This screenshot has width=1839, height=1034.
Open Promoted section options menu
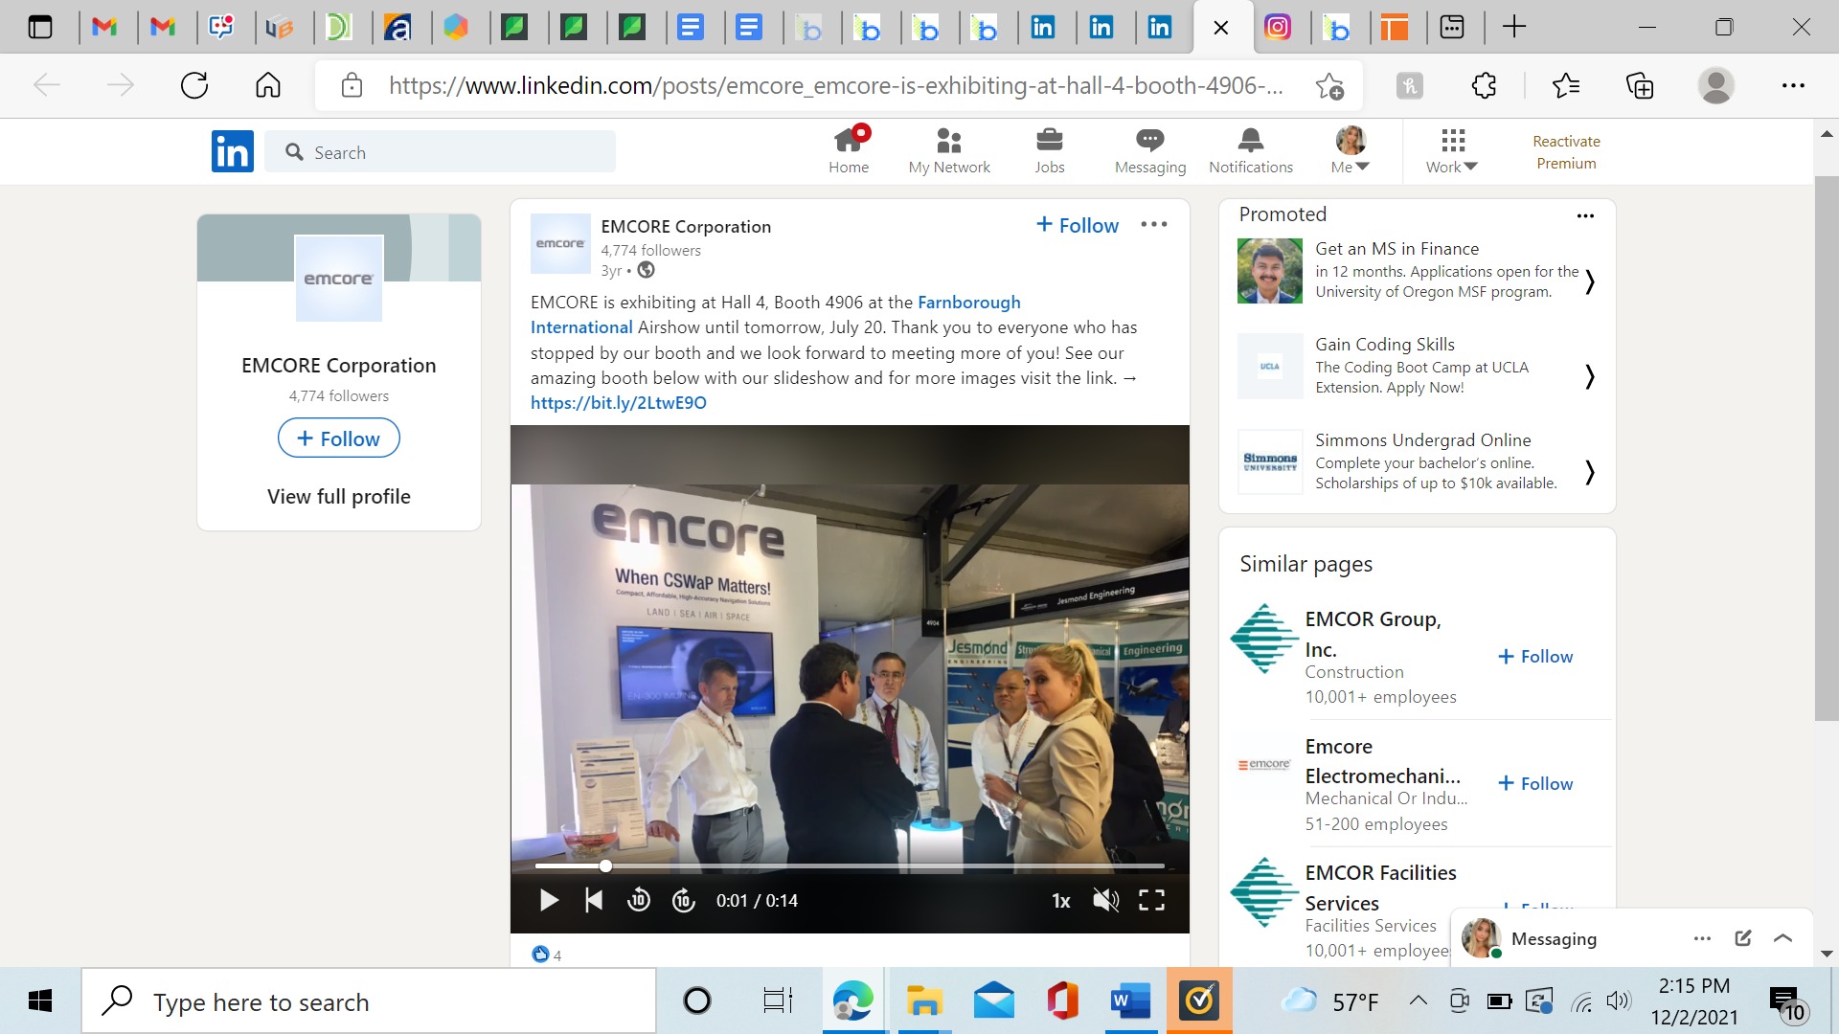pyautogui.click(x=1585, y=215)
